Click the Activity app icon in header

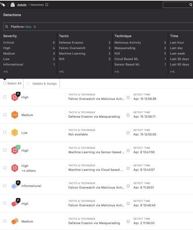point(13,5)
